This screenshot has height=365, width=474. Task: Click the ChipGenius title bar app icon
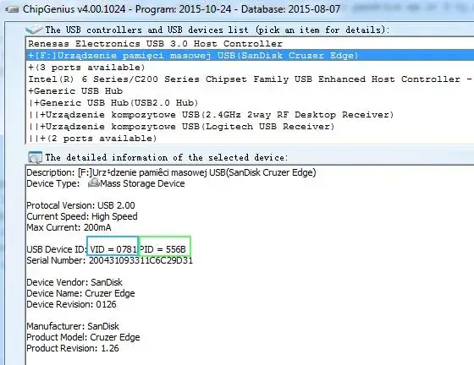click(12, 9)
